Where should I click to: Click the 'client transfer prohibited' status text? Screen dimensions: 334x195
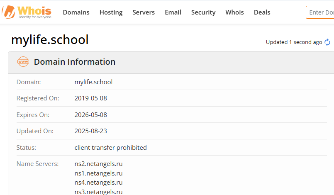click(x=110, y=148)
